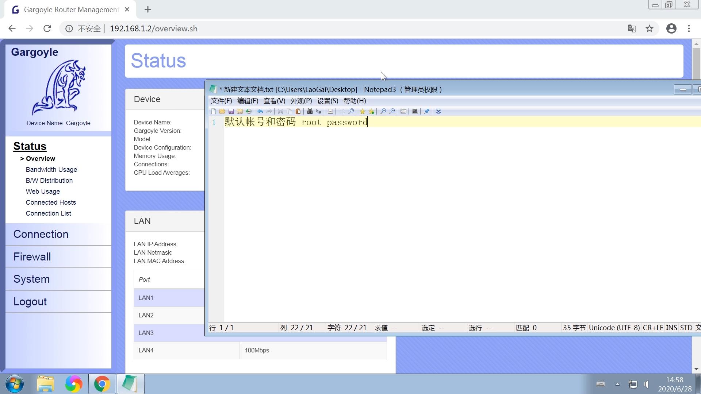Click the Find binoculars icon
This screenshot has width=701, height=394.
(x=310, y=111)
